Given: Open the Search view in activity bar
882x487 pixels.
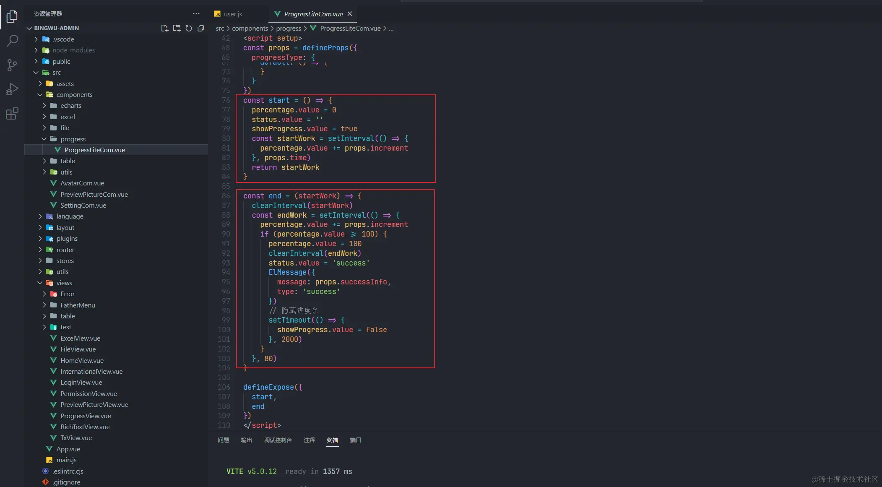Looking at the screenshot, I should (x=12, y=41).
